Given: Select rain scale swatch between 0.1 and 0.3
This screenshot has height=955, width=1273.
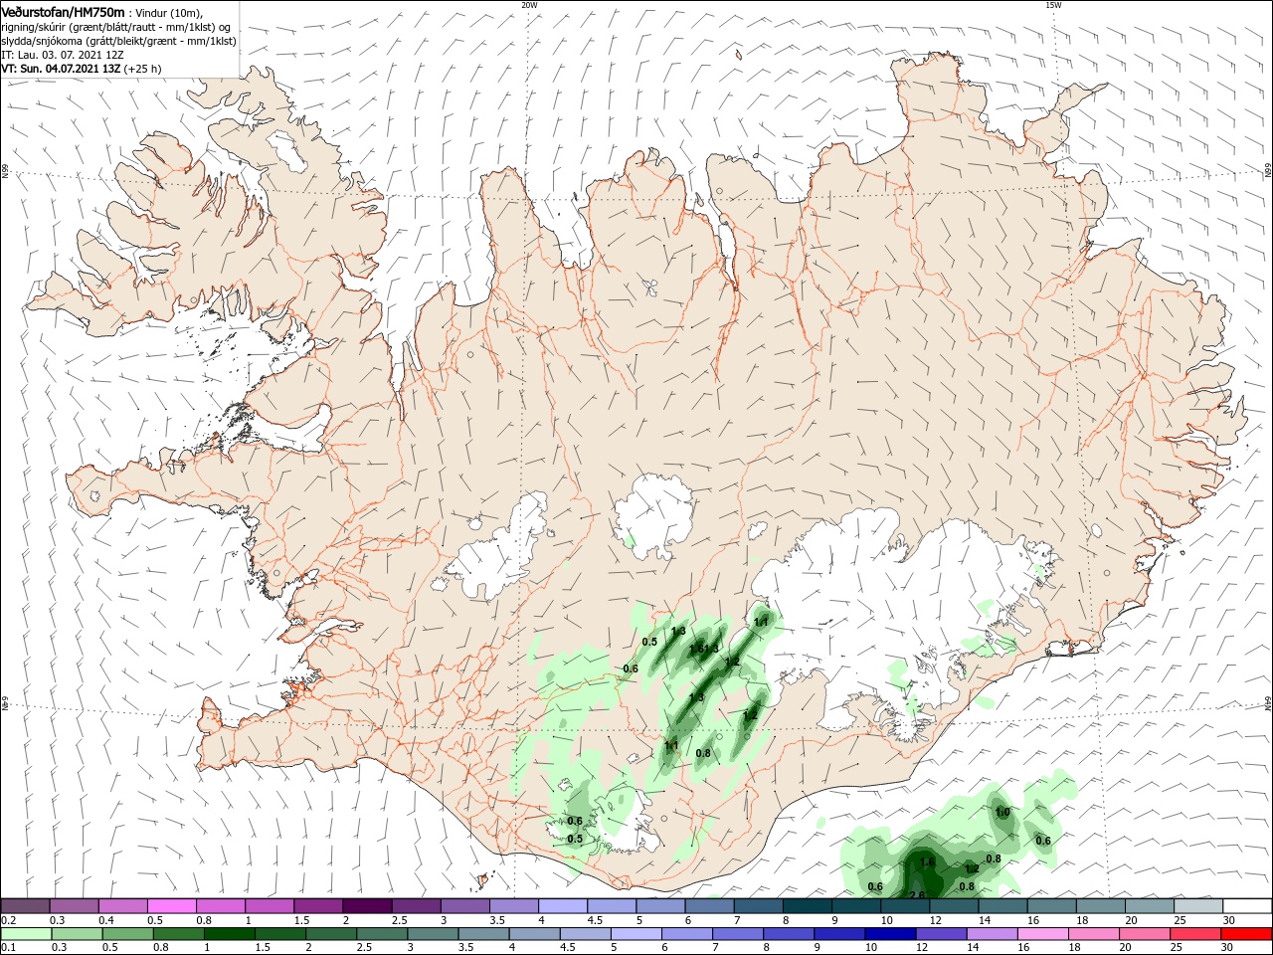Looking at the screenshot, I should 25,934.
